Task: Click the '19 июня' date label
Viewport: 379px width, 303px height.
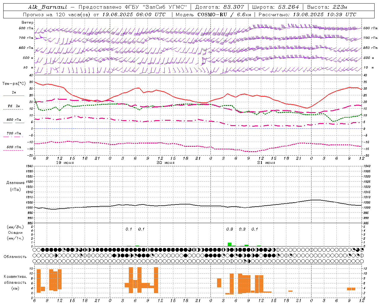Action: [65, 163]
